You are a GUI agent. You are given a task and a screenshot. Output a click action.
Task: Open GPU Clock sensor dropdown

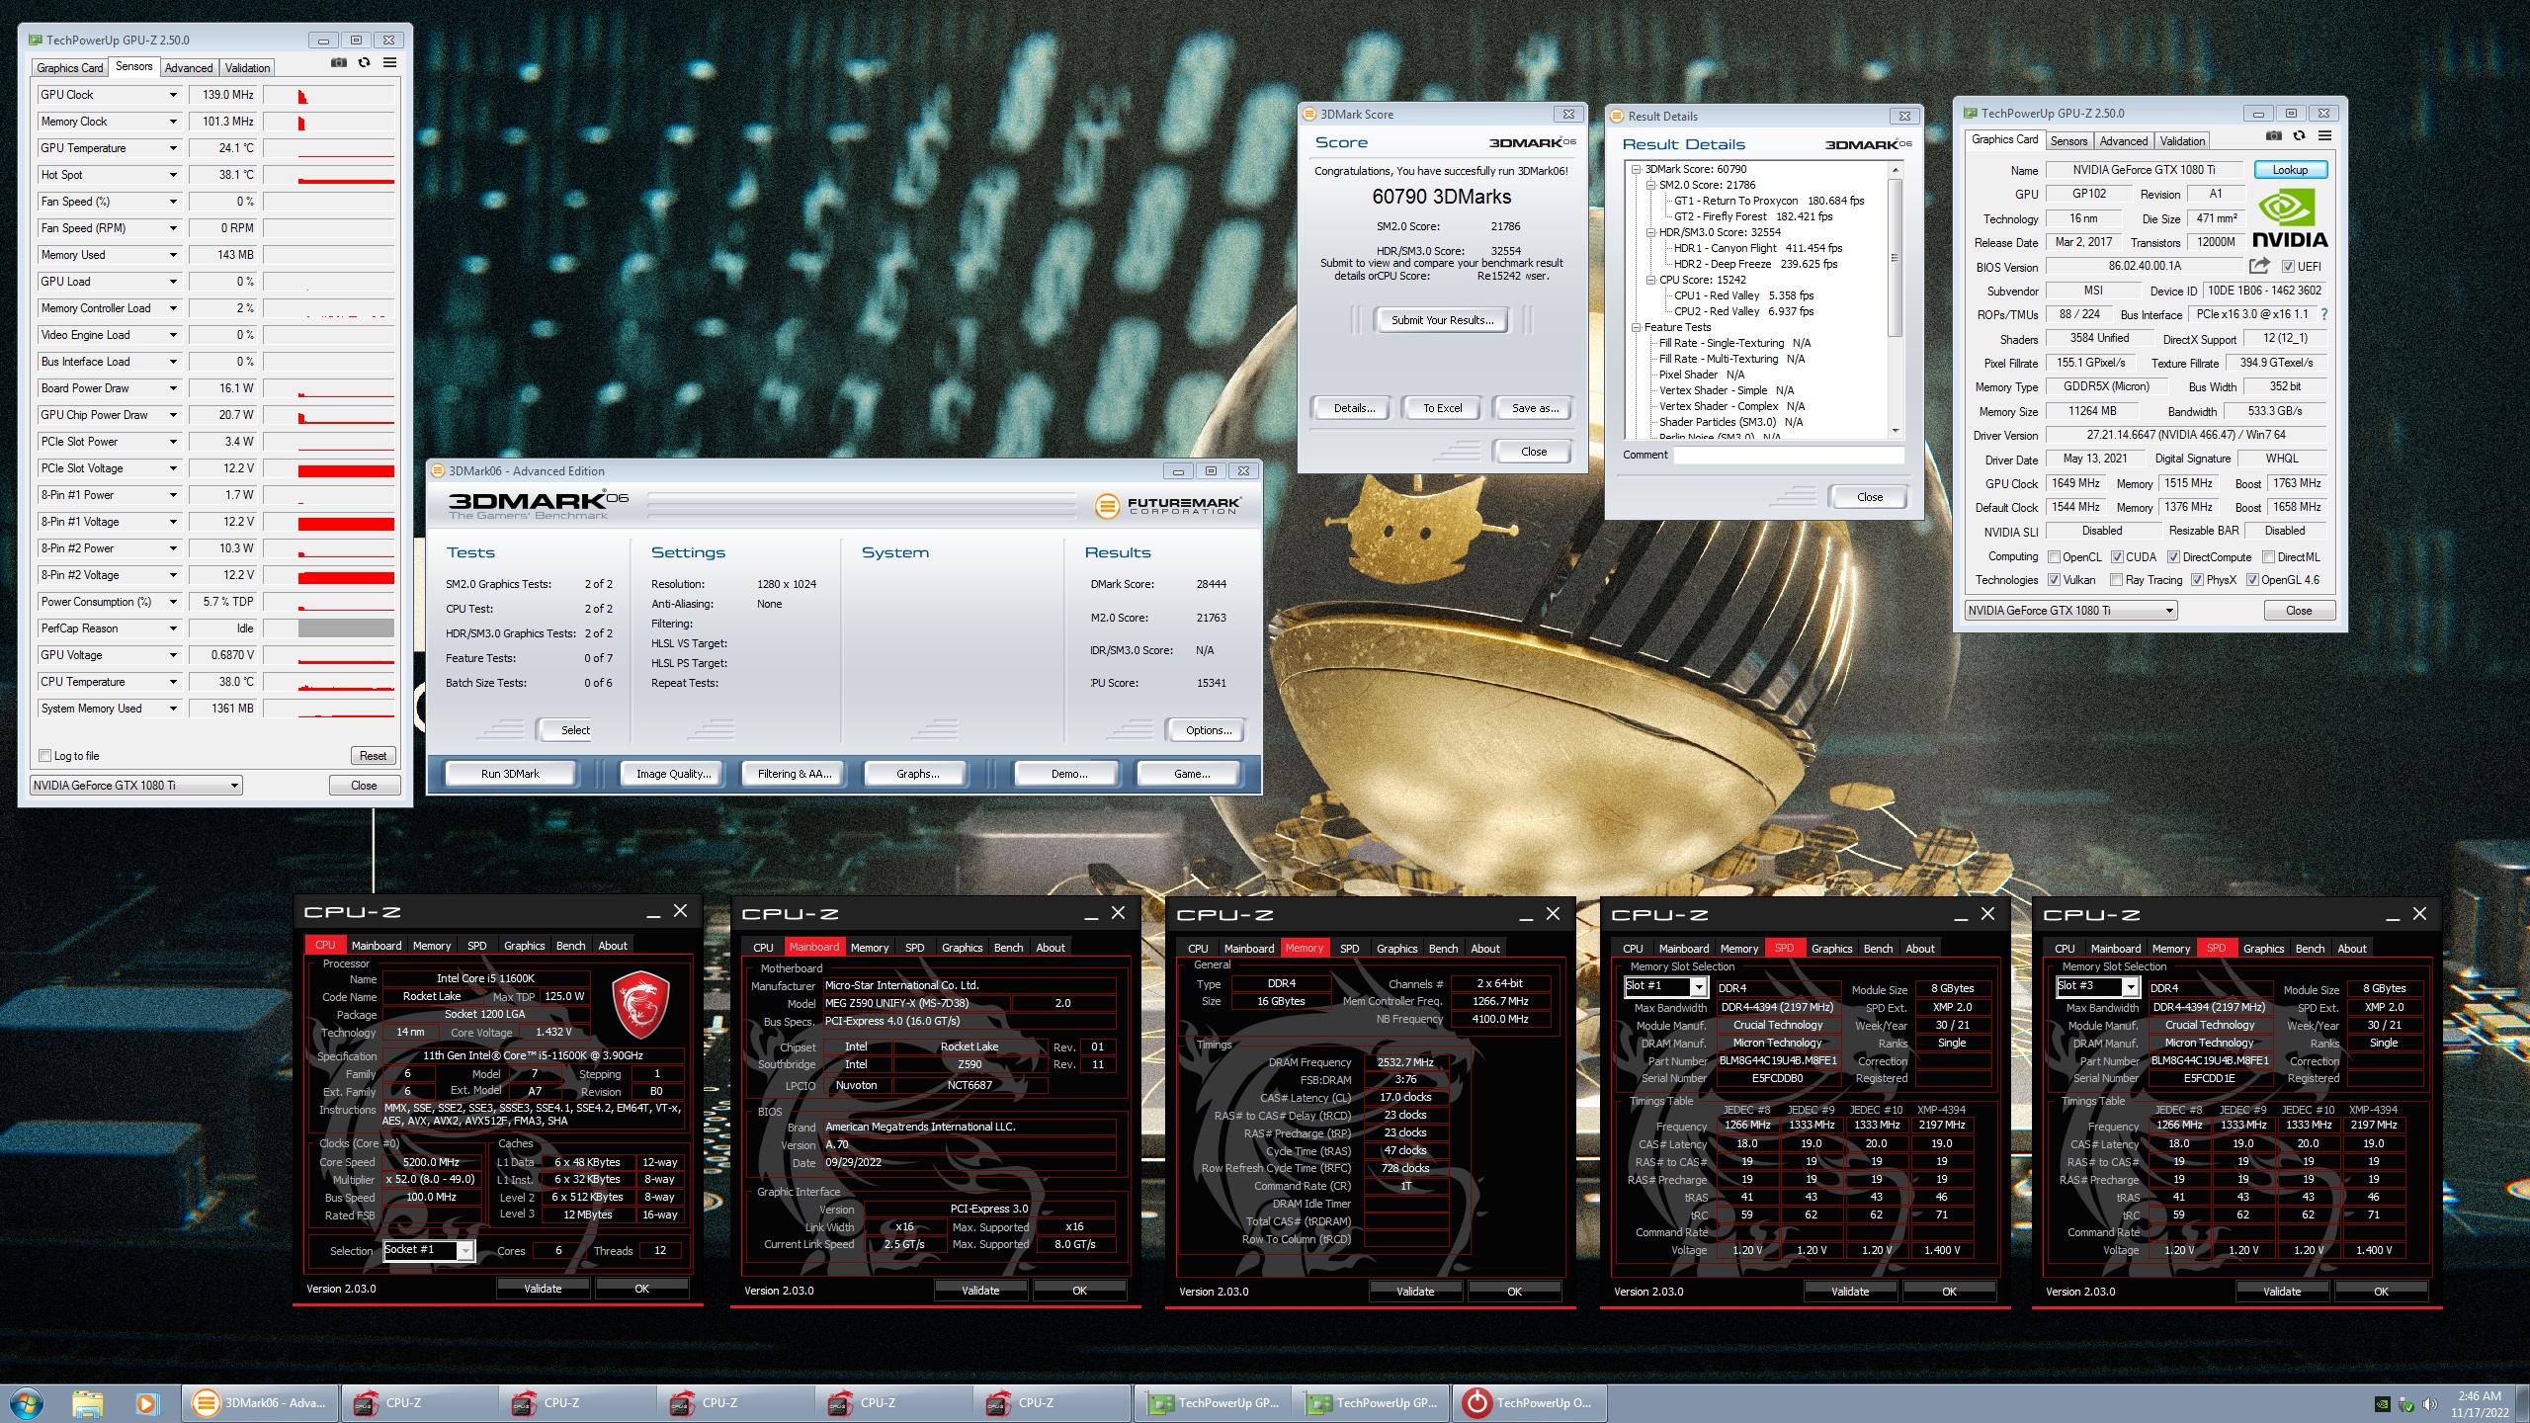(x=173, y=95)
